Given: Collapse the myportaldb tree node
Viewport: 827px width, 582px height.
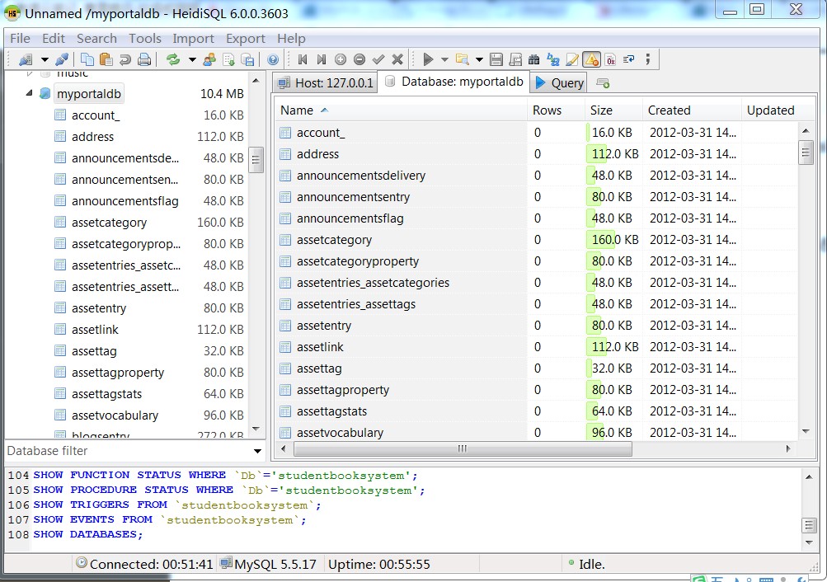Looking at the screenshot, I should 29,93.
